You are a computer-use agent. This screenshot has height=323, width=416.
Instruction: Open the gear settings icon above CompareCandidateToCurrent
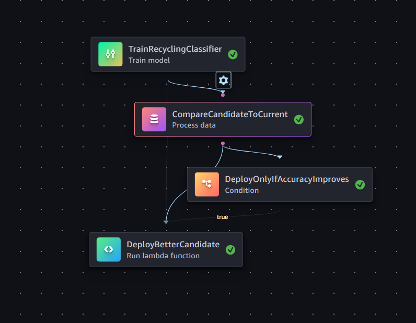pyautogui.click(x=223, y=80)
